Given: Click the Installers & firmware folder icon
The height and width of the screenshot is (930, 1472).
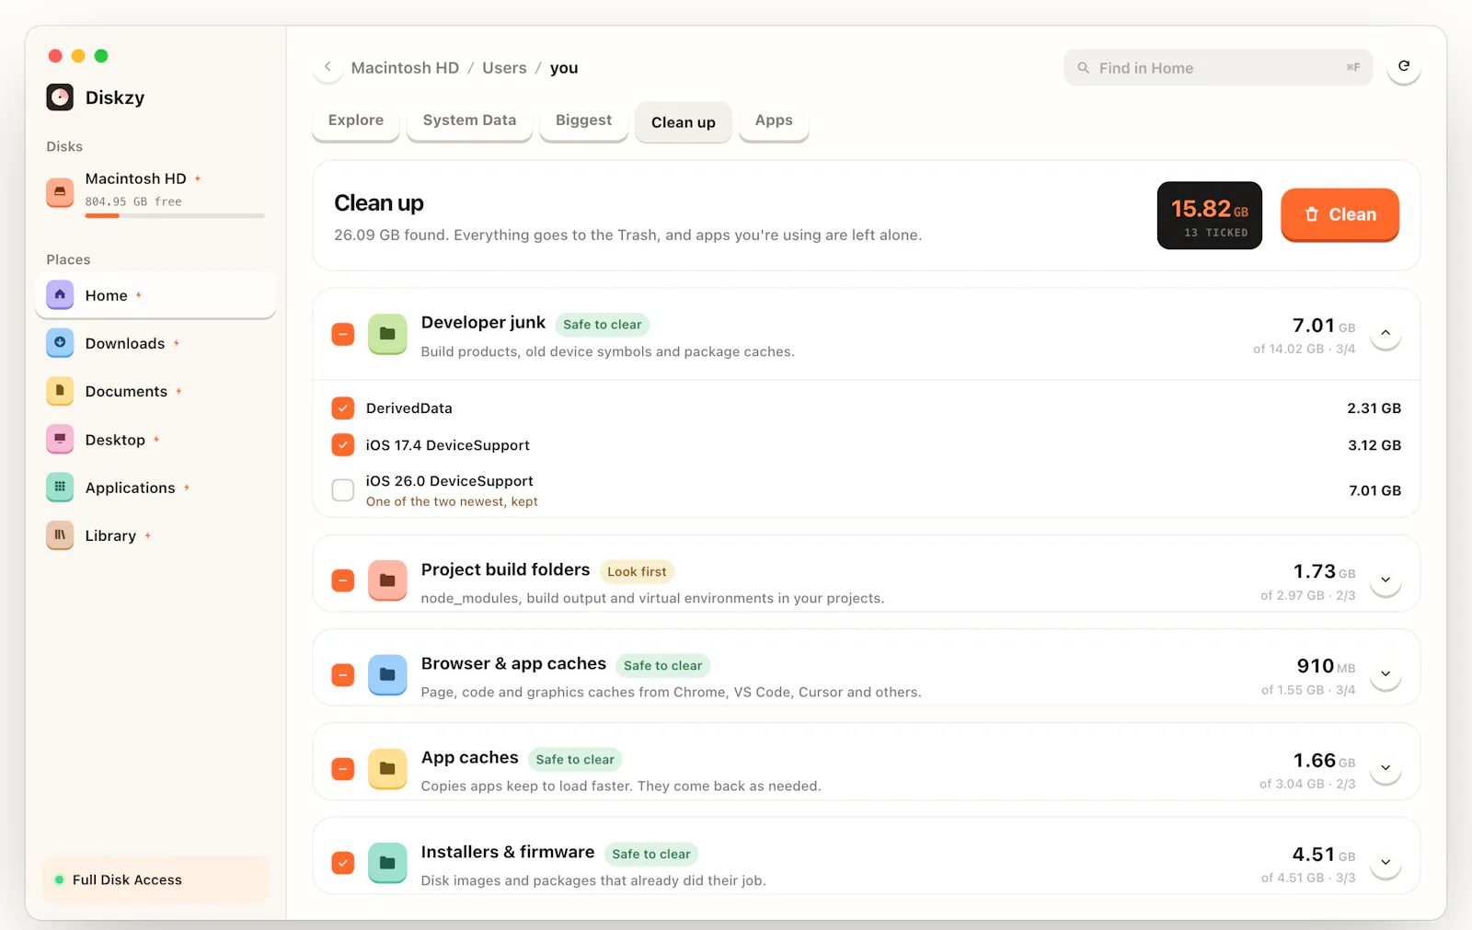Looking at the screenshot, I should pos(387,863).
